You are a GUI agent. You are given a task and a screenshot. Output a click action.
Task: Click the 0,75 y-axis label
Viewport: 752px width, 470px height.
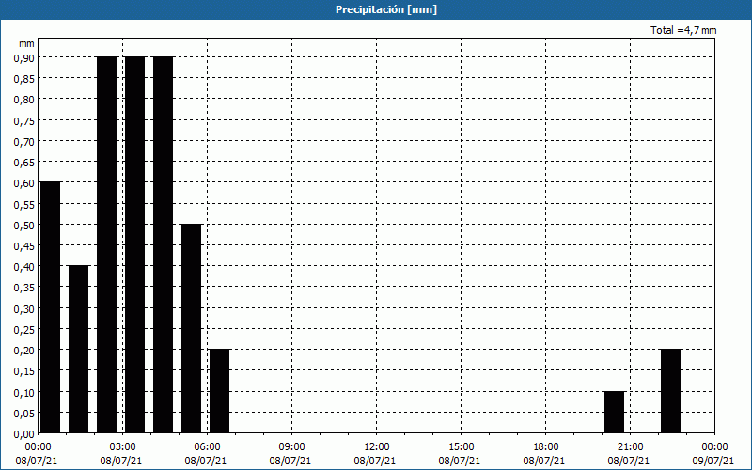(24, 120)
